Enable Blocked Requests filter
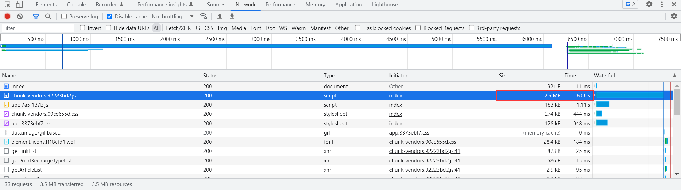Screen dimensions: 681x190 click(x=418, y=28)
